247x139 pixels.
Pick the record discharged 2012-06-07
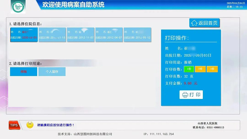point(109,35)
